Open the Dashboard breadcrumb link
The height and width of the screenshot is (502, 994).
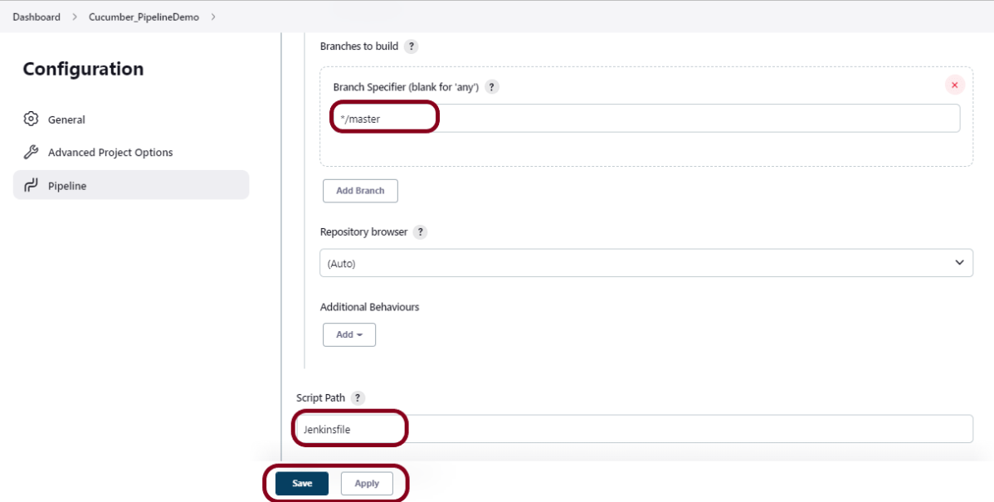click(x=37, y=17)
